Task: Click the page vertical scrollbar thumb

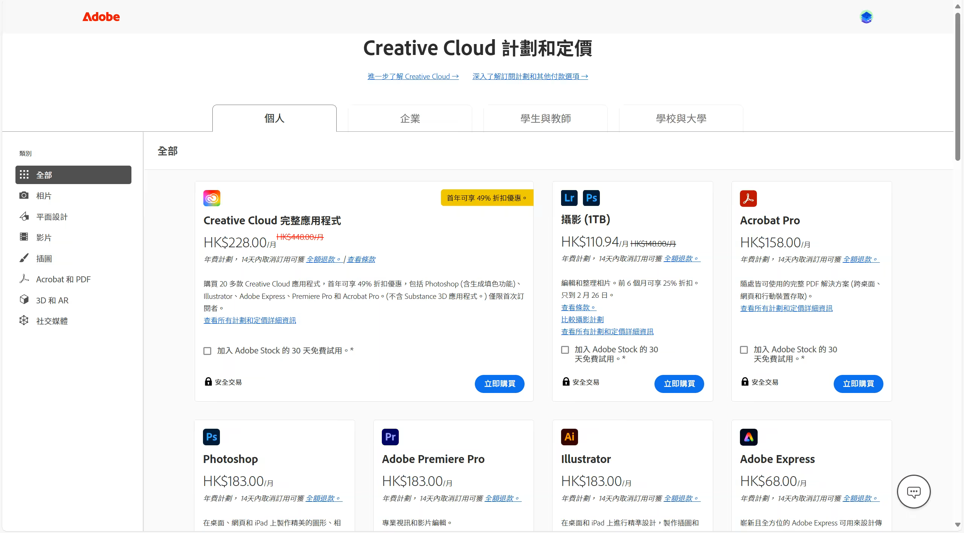Action: pyautogui.click(x=958, y=87)
